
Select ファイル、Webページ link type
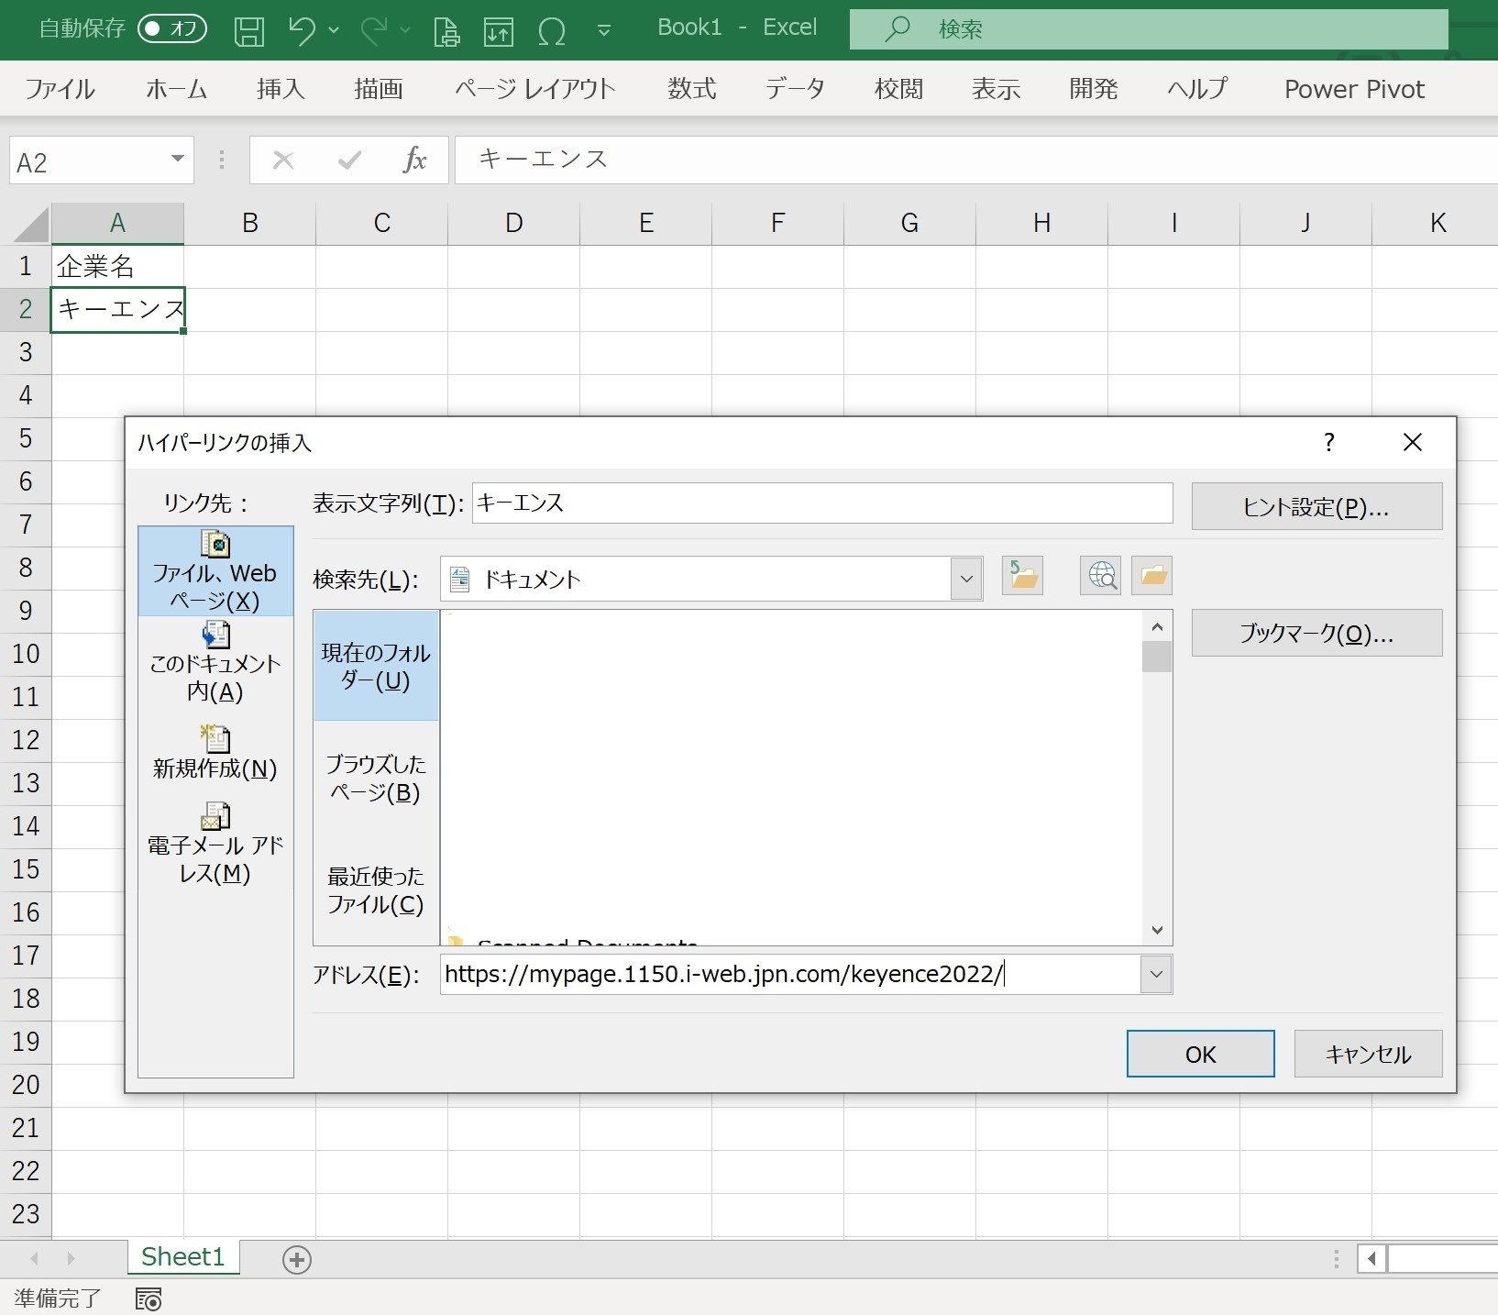click(215, 570)
